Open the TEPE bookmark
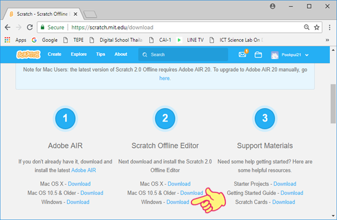Screen dimensions: 337x220 73,40
